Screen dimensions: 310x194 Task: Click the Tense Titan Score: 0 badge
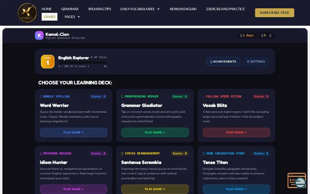tap(261, 153)
